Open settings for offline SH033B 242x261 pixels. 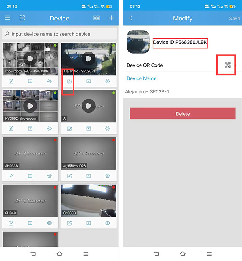click(49, 176)
